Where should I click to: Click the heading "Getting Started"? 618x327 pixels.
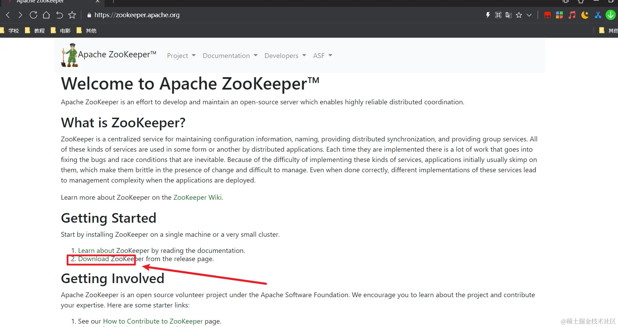tap(109, 218)
